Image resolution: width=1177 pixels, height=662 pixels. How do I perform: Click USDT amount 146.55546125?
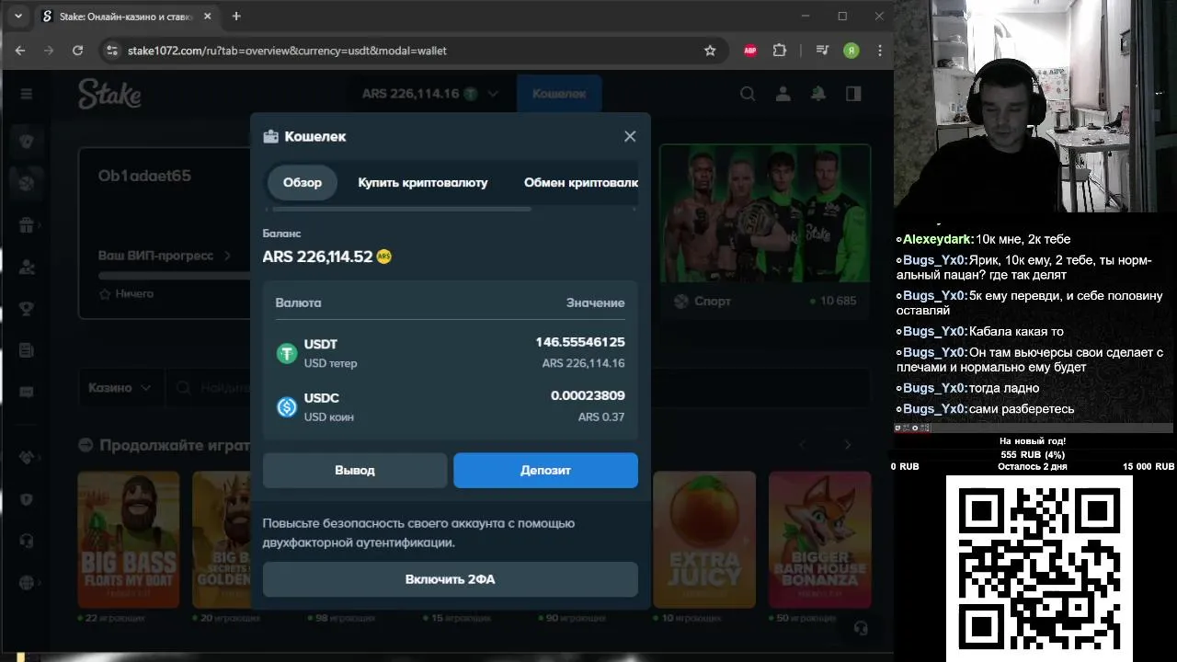pyautogui.click(x=580, y=342)
